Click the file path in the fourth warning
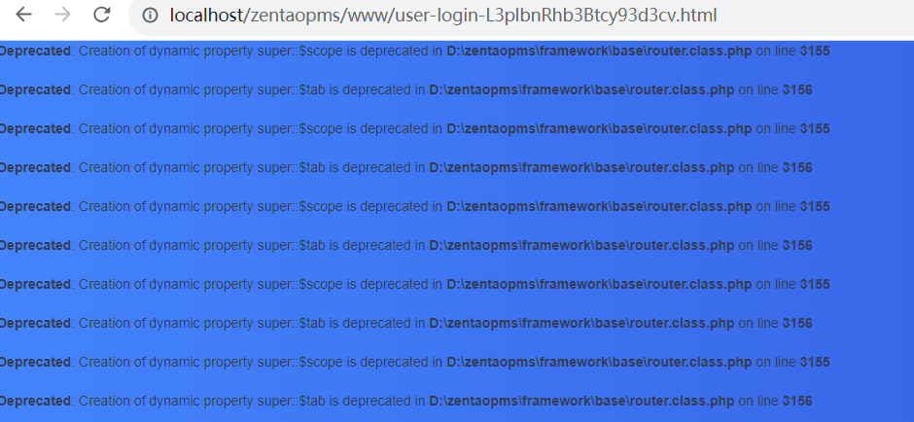Screen dimensions: 914x422 [580, 167]
